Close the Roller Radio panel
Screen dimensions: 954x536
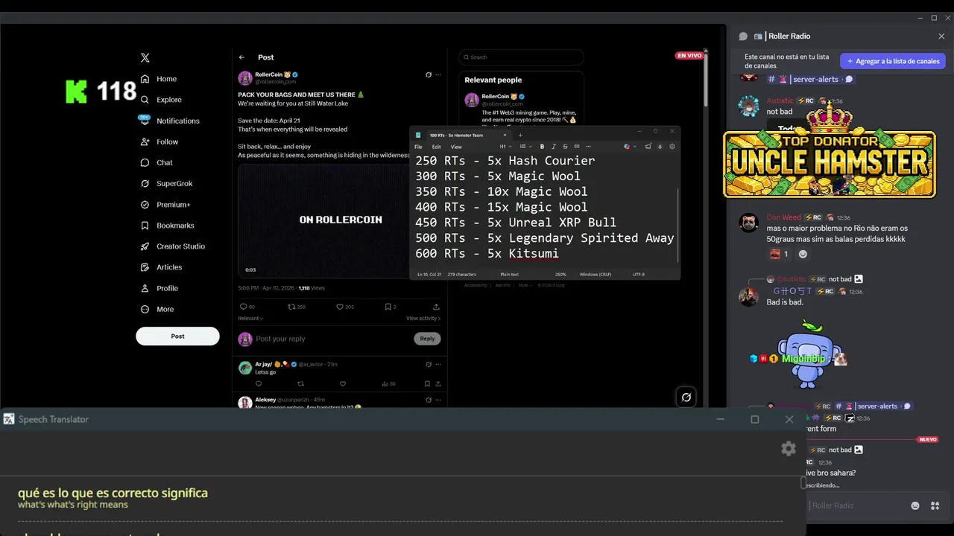[941, 36]
